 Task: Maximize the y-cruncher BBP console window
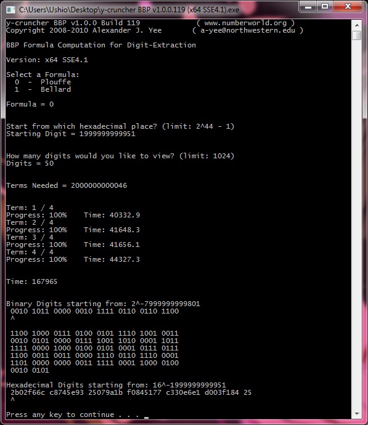tap(325, 7)
